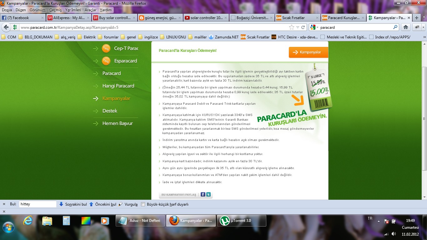Share the campaign on Twitter icon
Screen dimensions: 427x240
point(208,194)
